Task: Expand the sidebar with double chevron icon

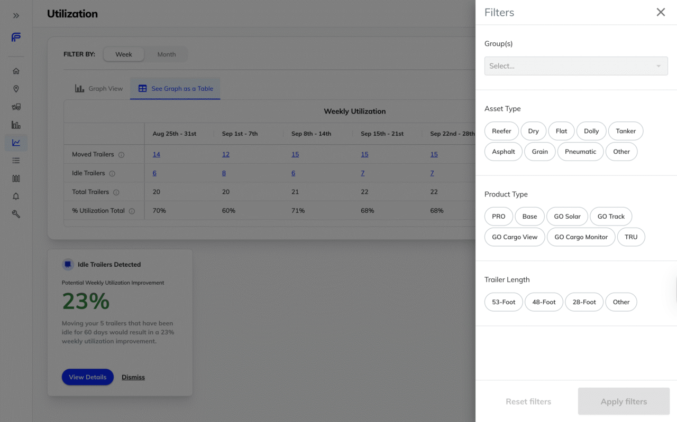Action: click(16, 16)
